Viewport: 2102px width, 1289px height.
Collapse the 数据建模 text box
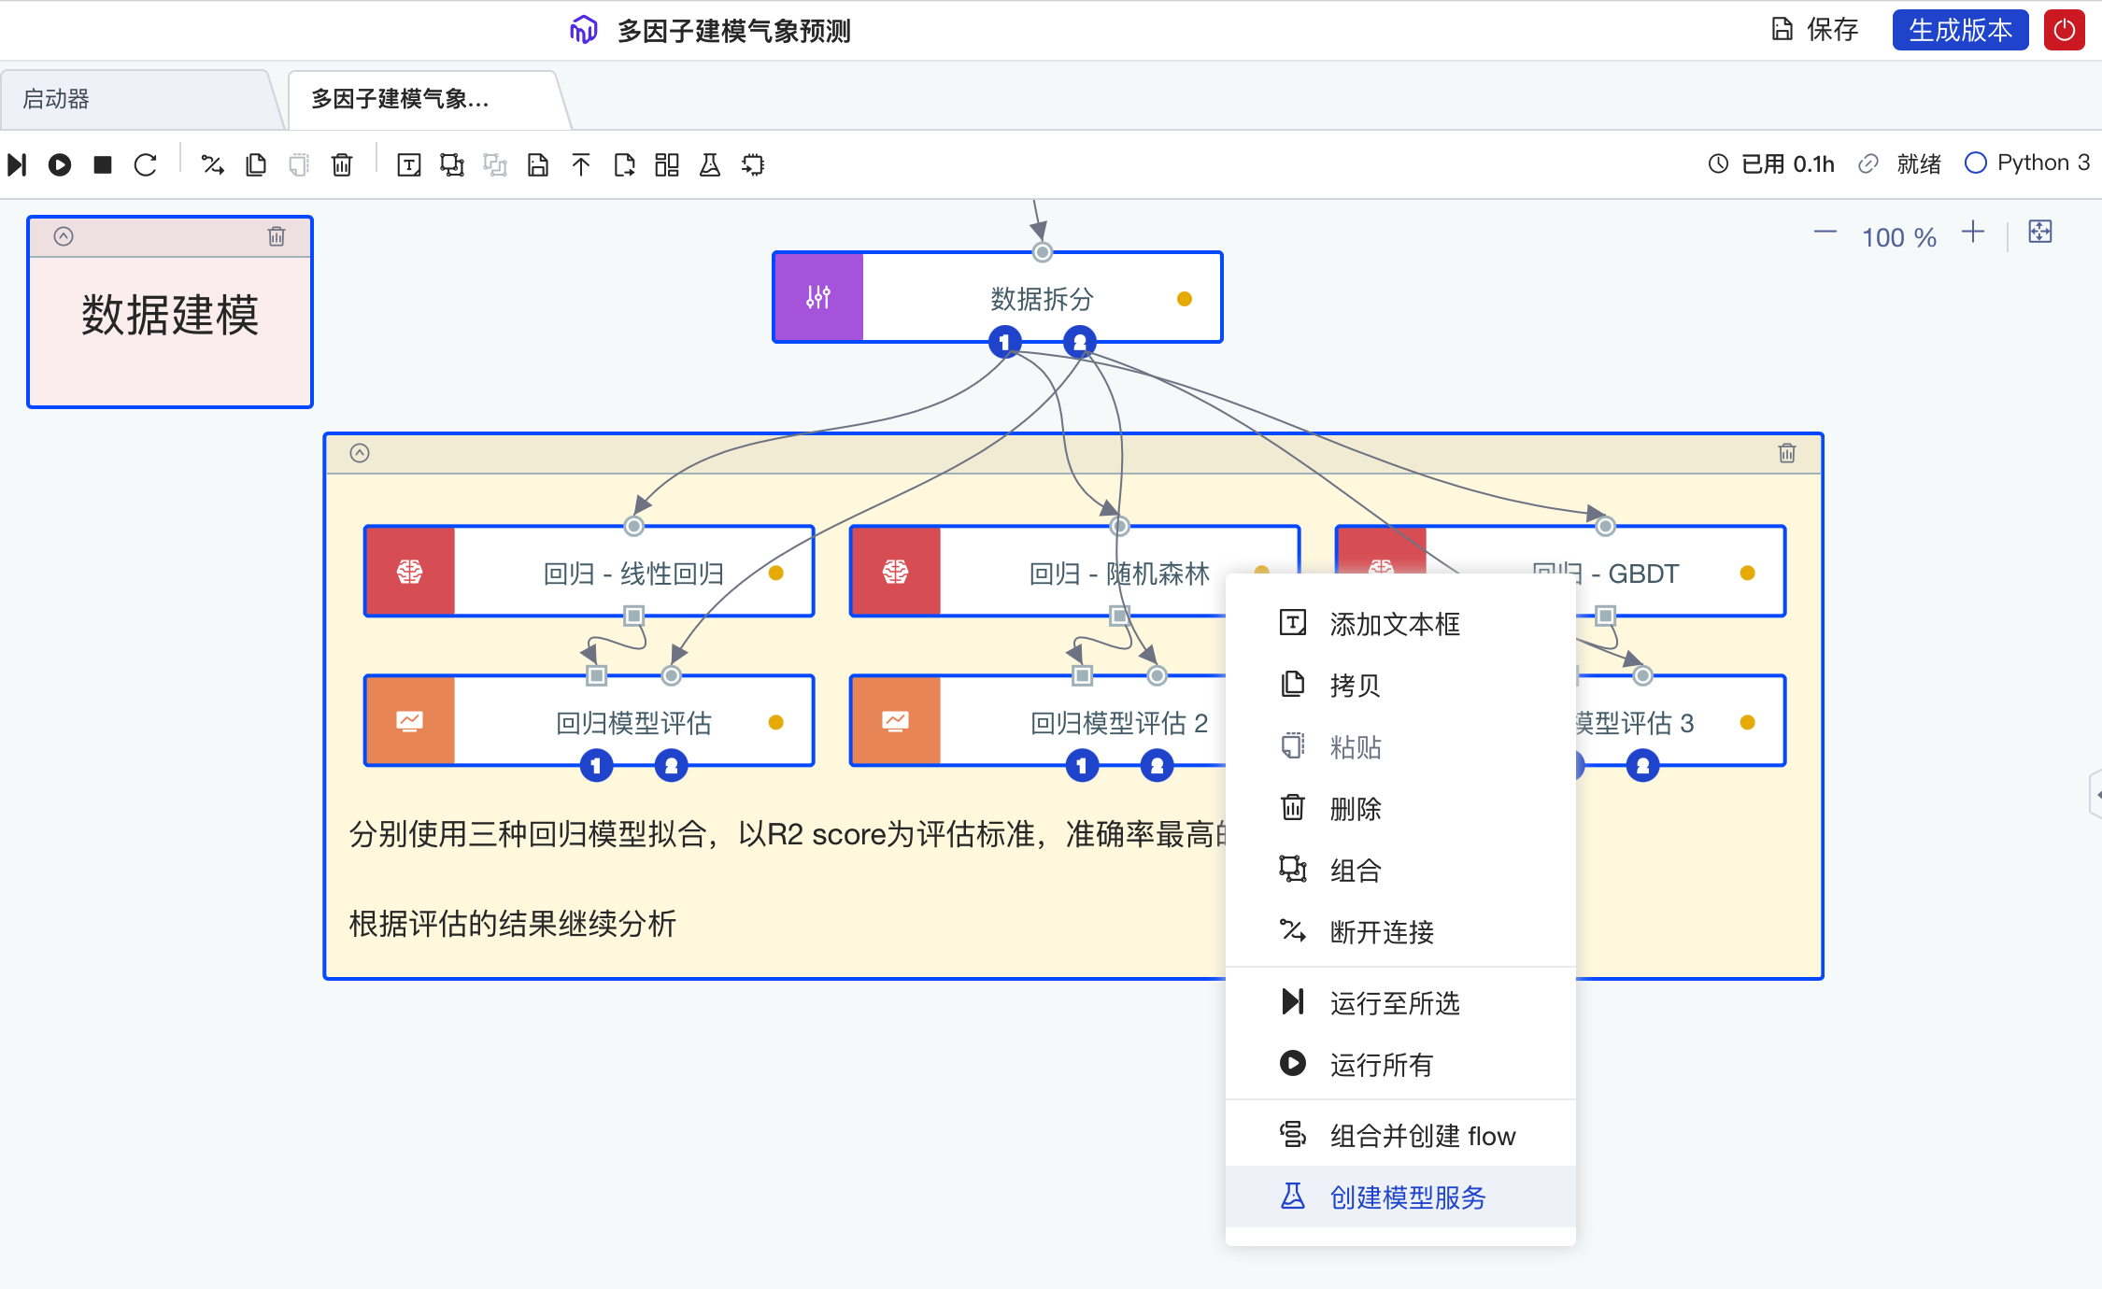[x=64, y=236]
